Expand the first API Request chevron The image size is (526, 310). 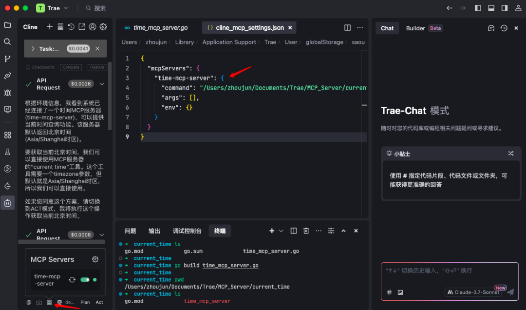click(102, 84)
